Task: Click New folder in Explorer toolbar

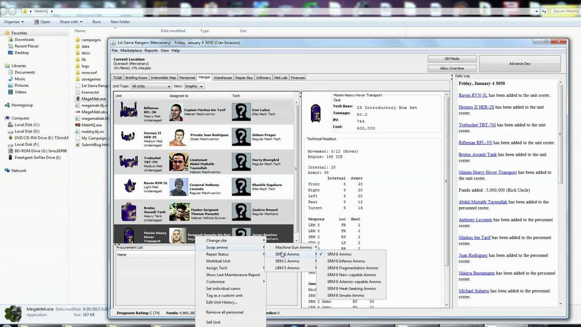Action: tap(120, 22)
